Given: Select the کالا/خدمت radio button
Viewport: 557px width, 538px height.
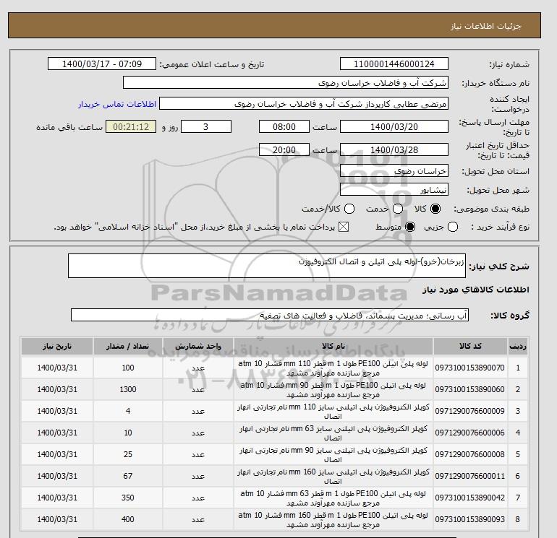Looking at the screenshot, I should [x=349, y=209].
